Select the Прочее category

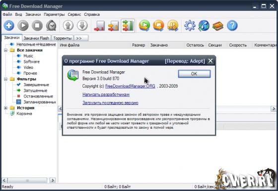pos(30,73)
